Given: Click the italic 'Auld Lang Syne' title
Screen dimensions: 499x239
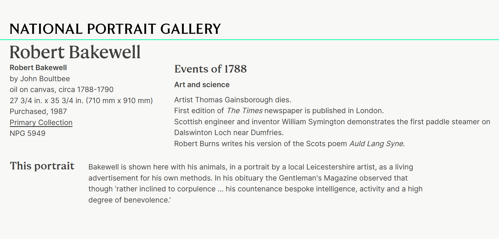Looking at the screenshot, I should 376,144.
